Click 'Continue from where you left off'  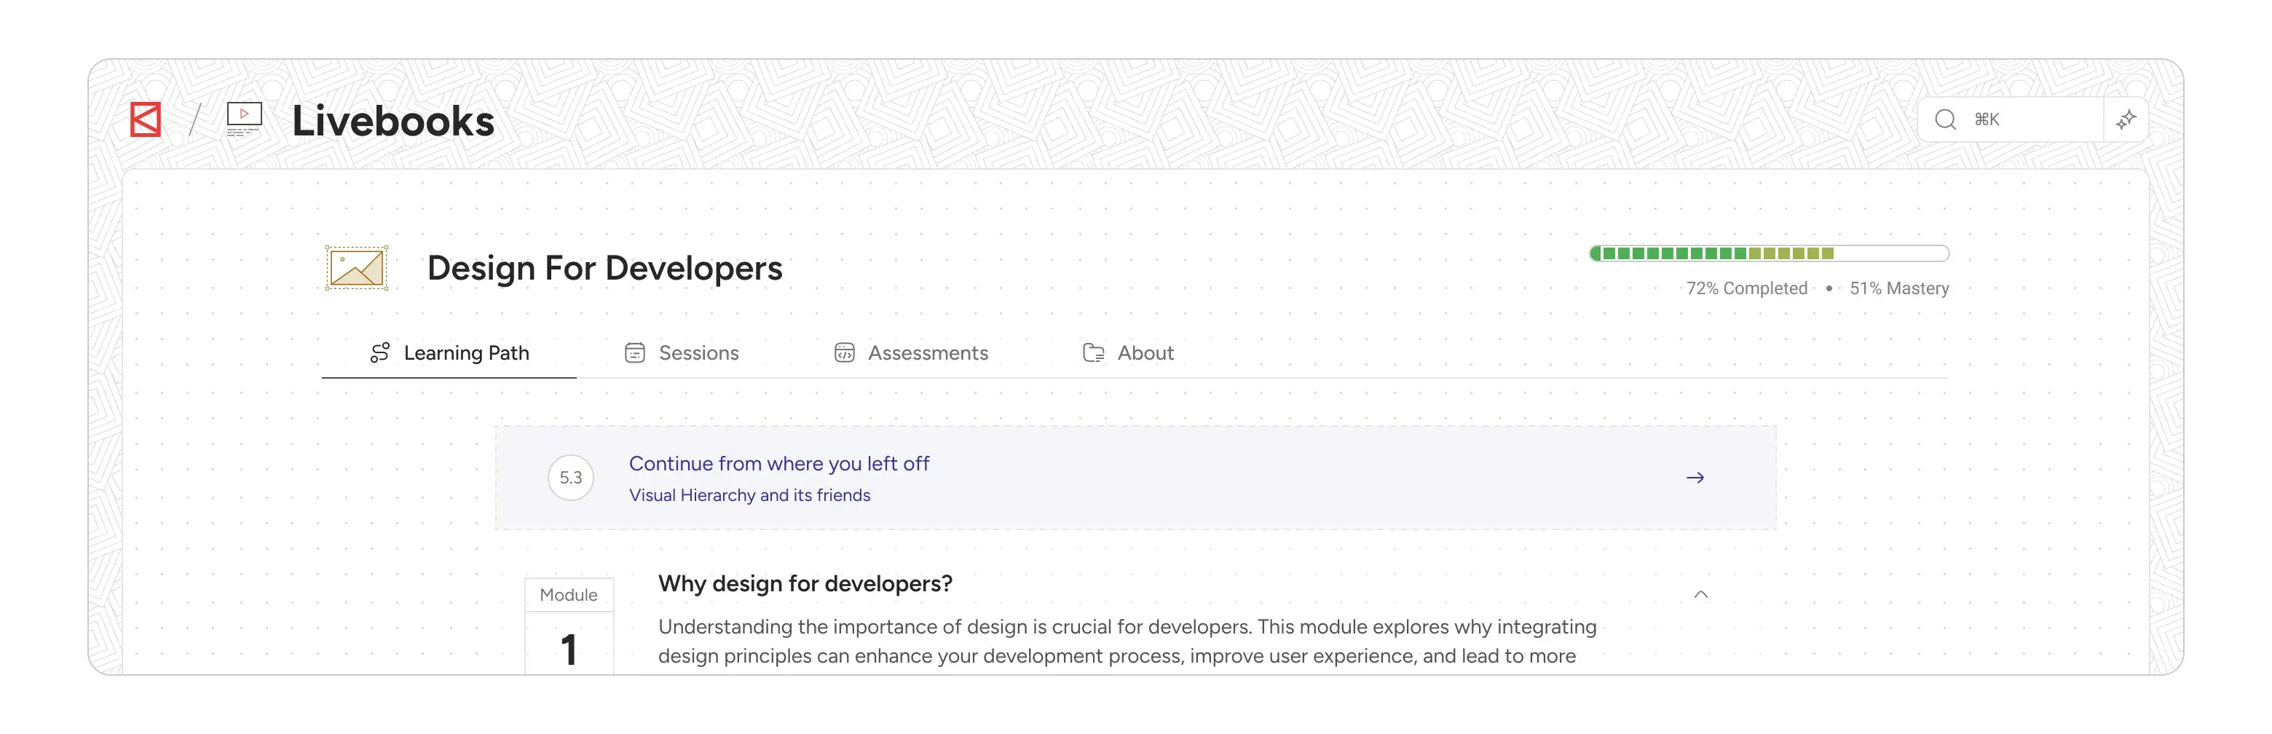[x=778, y=464]
